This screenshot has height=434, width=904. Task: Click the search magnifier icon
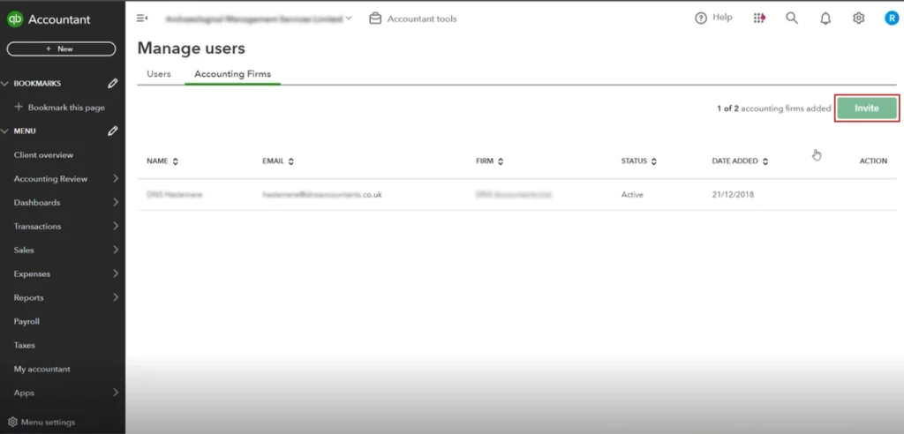pos(792,19)
